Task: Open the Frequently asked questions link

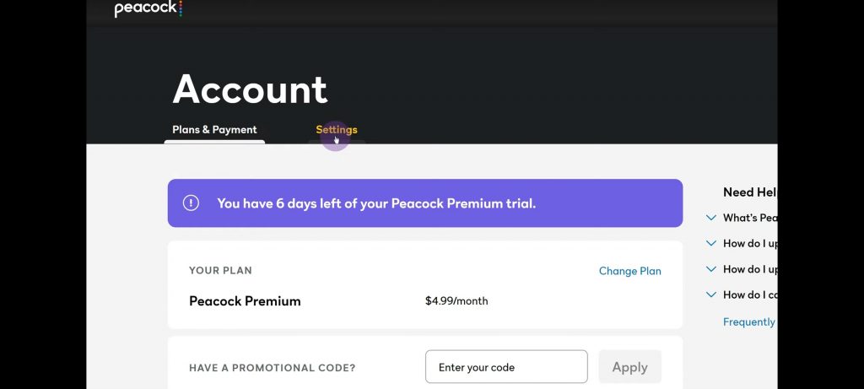Action: pyautogui.click(x=749, y=321)
